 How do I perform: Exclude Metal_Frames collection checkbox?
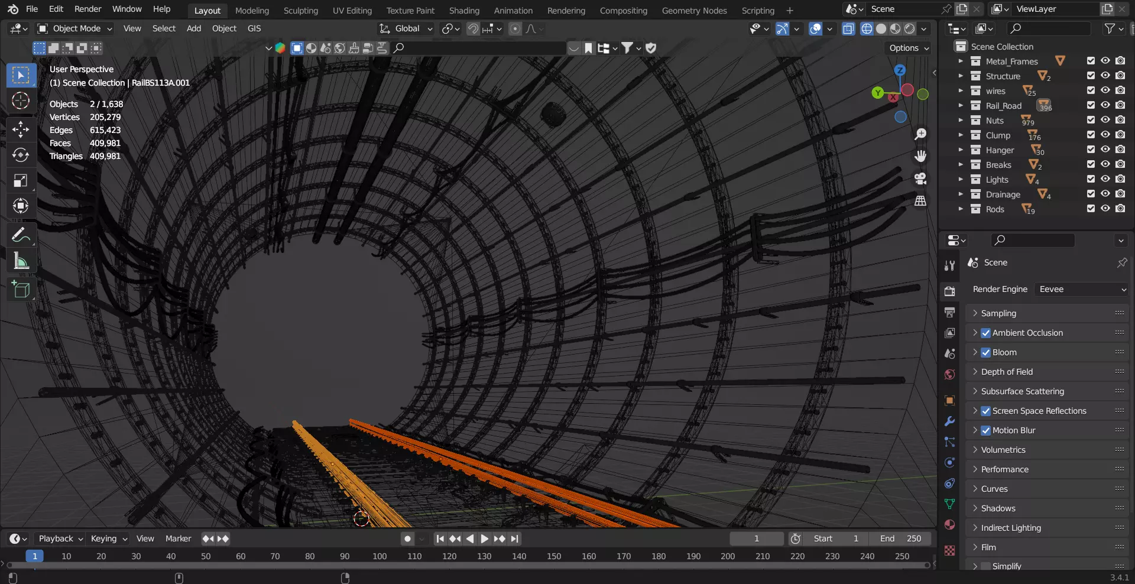tap(1091, 61)
